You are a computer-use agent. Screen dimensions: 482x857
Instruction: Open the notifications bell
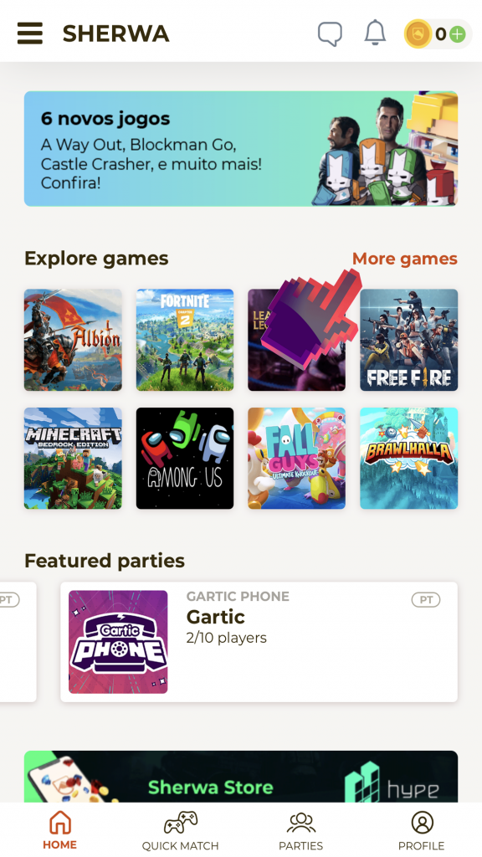pos(376,33)
